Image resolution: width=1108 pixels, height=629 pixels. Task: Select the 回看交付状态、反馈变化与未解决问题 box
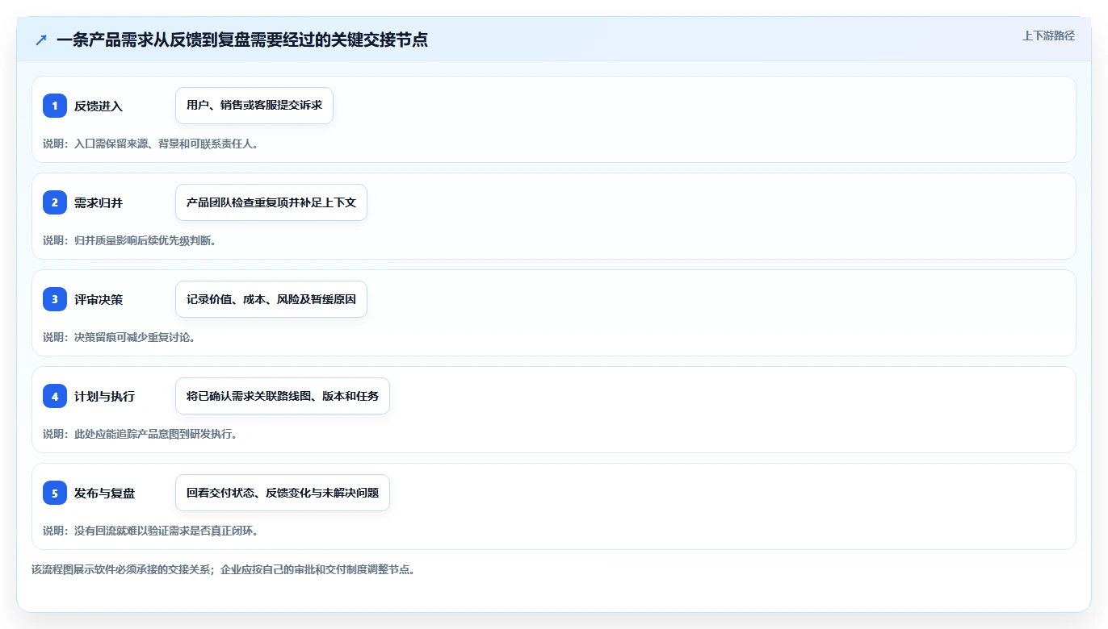coord(283,493)
